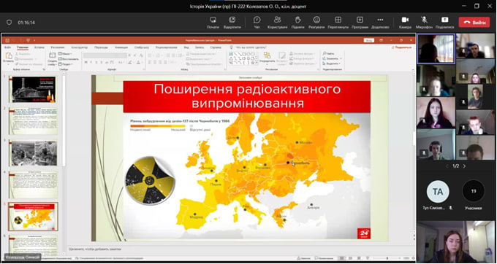Image resolution: width=497 pixels, height=264 pixels.
Task: Show the participants list
Action: [277, 23]
